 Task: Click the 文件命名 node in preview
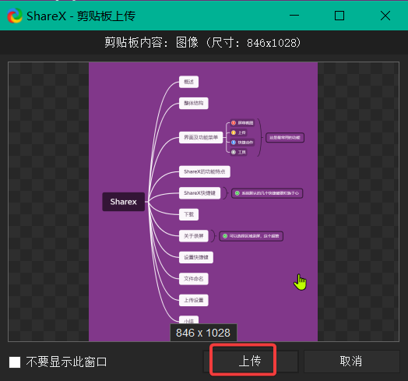(194, 279)
